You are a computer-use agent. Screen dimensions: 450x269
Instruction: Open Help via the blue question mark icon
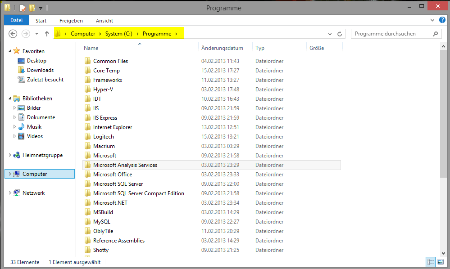pyautogui.click(x=442, y=20)
